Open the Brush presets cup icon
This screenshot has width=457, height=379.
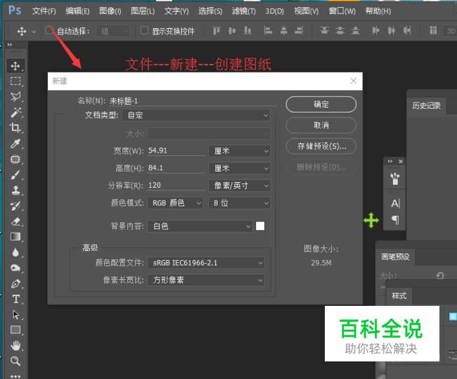point(394,179)
